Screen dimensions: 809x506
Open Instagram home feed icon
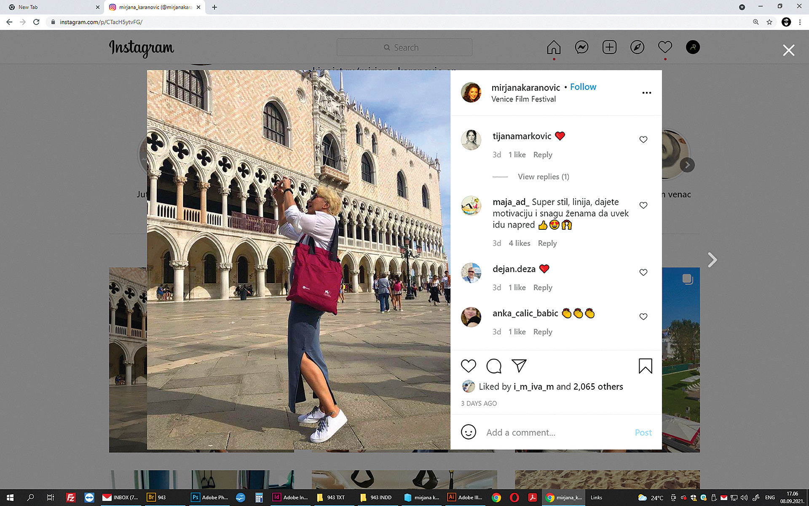coord(554,47)
